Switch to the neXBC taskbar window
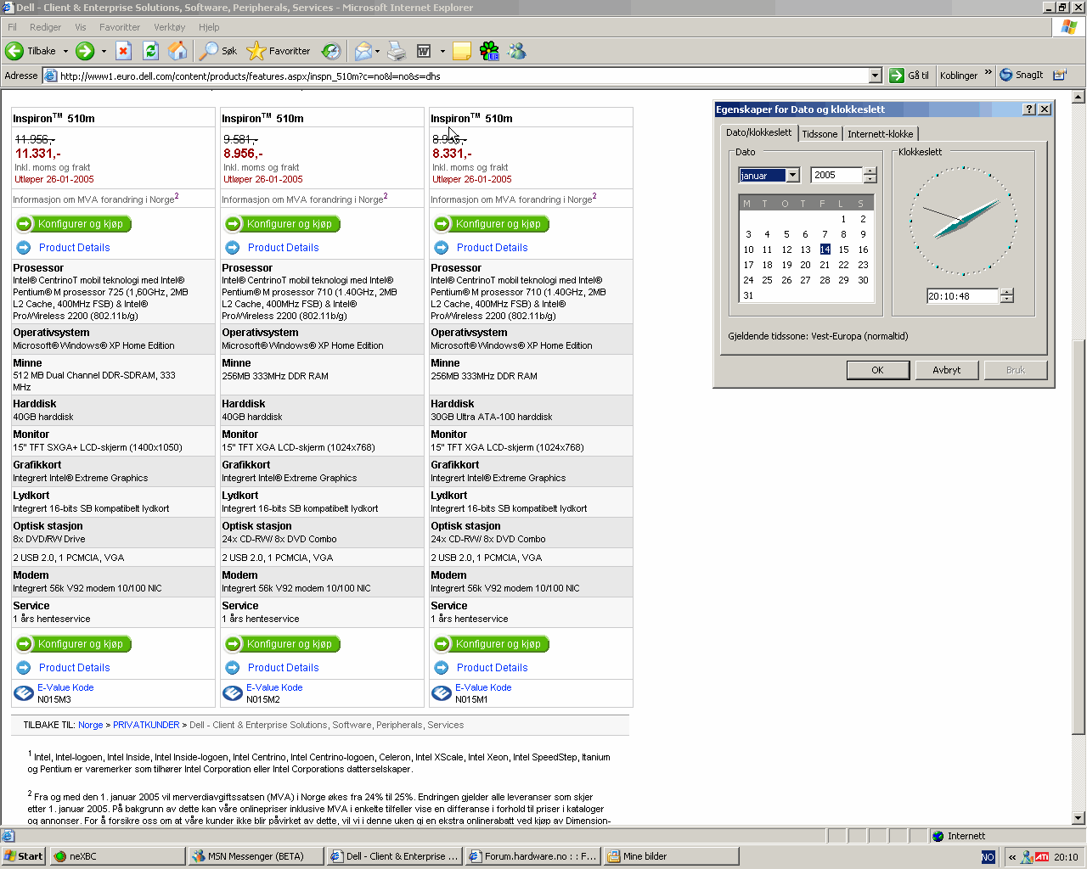Screen dimensions: 1087x869 pos(117,856)
